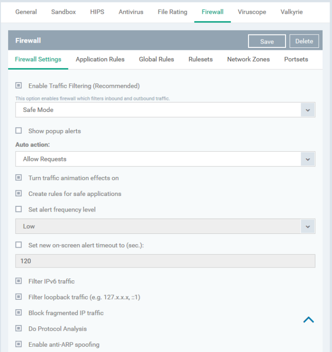Switch to the Antivirus tab
The width and height of the screenshot is (332, 352).
point(131,12)
